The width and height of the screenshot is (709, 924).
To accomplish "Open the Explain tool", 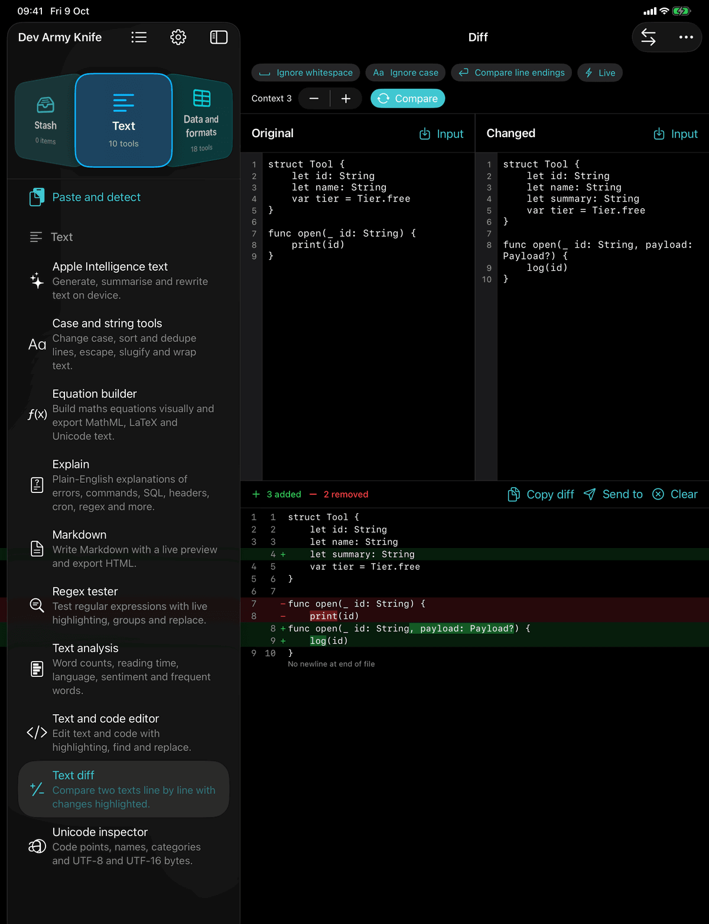I will coord(123,485).
